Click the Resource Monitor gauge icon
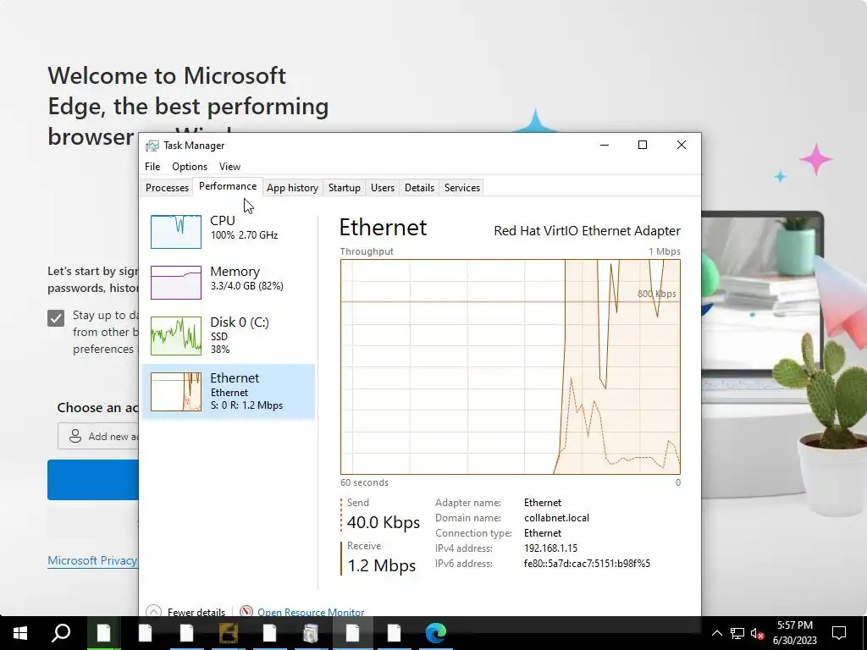Image resolution: width=867 pixels, height=650 pixels. [x=246, y=611]
